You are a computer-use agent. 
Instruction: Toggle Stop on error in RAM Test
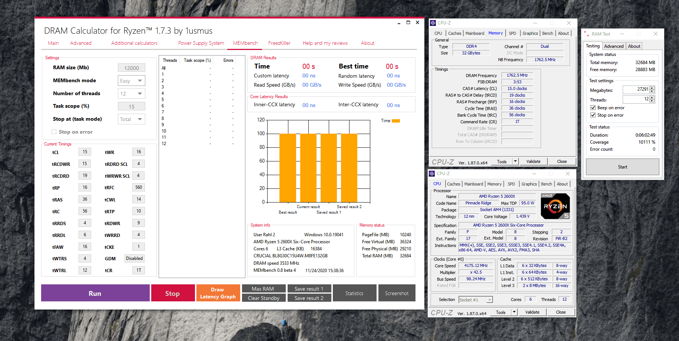point(593,115)
